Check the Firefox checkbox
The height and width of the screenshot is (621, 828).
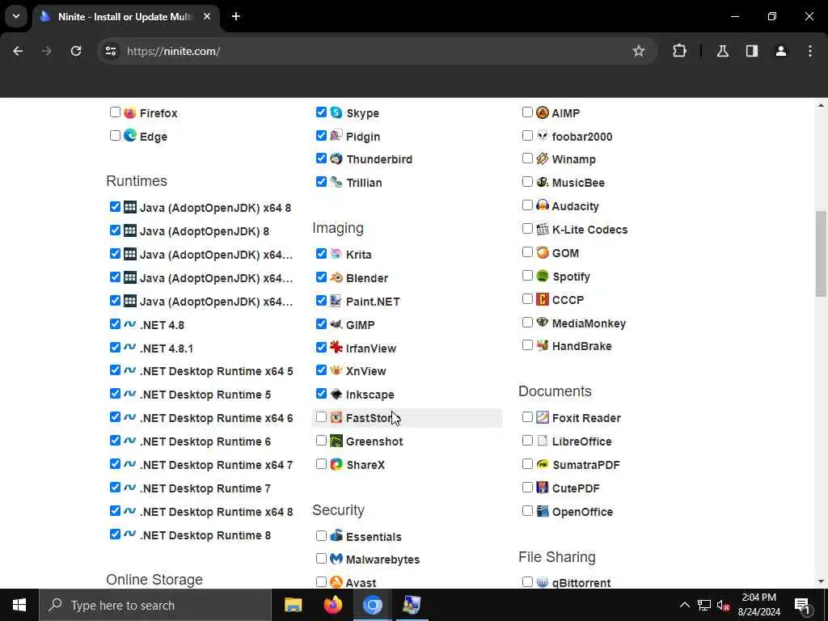point(115,112)
